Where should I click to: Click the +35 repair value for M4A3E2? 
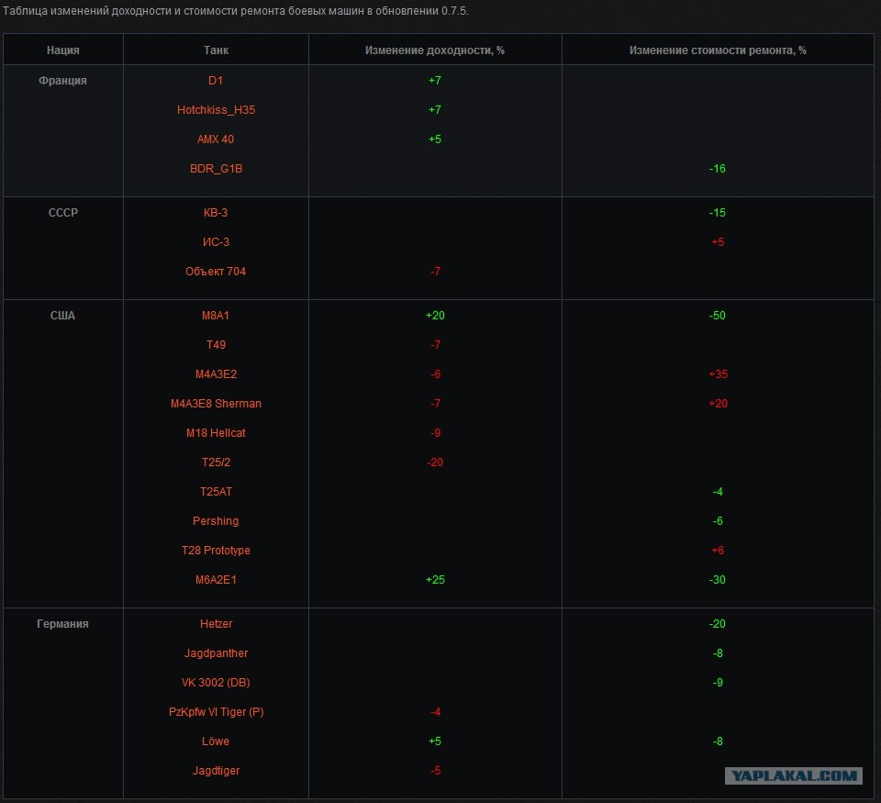(x=718, y=374)
